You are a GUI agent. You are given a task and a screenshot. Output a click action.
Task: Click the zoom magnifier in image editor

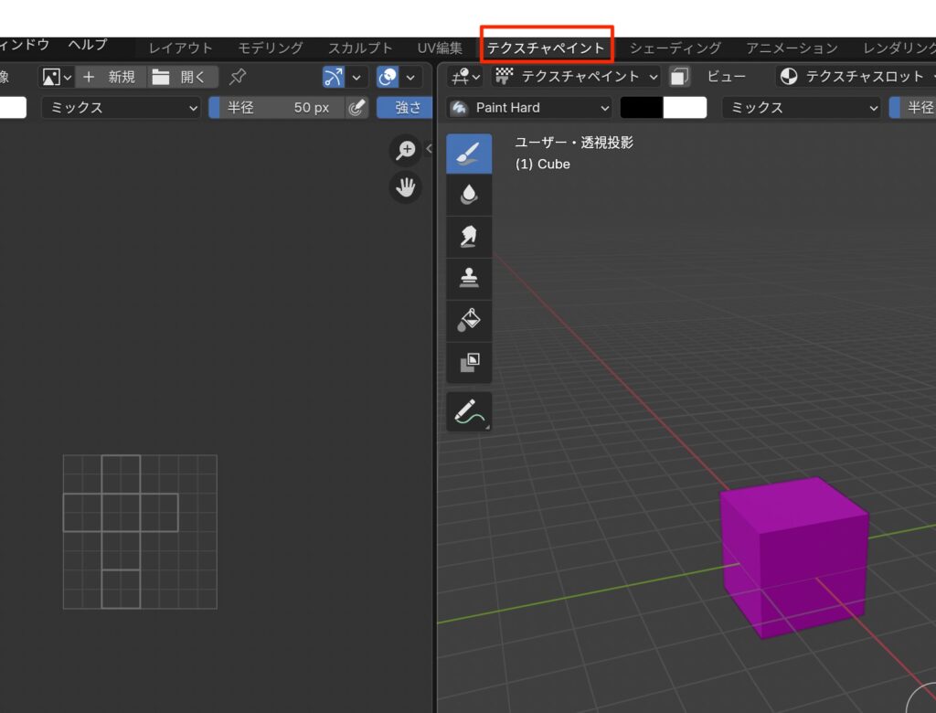pos(405,150)
